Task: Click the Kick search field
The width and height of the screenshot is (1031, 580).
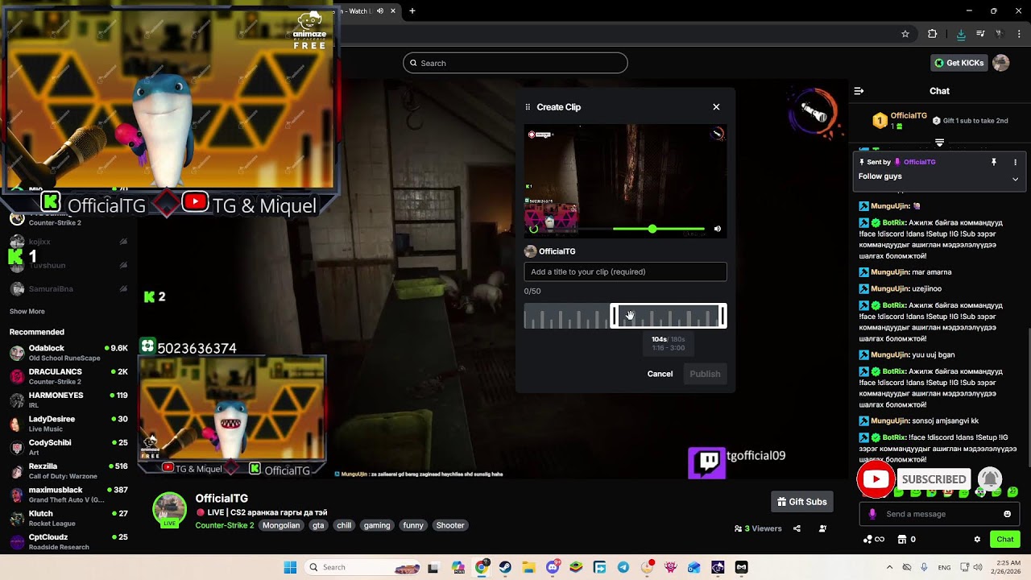Action: coord(515,63)
